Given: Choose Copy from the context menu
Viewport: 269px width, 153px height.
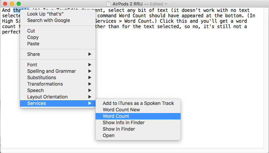Looking at the screenshot, I should tap(33, 37).
